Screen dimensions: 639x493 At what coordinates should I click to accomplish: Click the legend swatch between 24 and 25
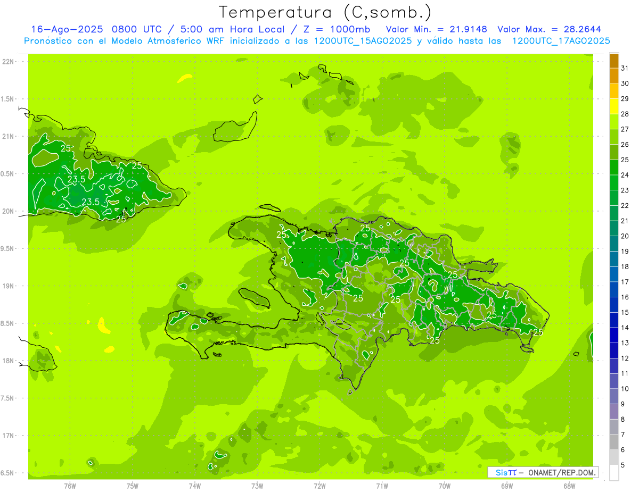tap(614, 168)
